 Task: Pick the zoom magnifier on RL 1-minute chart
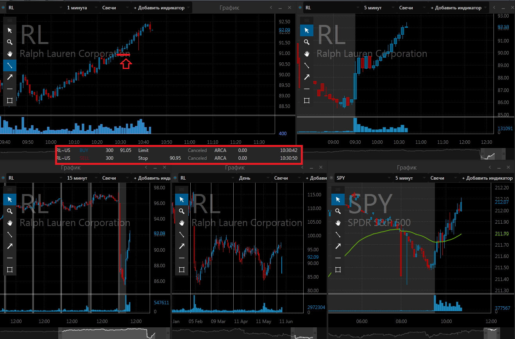click(x=10, y=42)
